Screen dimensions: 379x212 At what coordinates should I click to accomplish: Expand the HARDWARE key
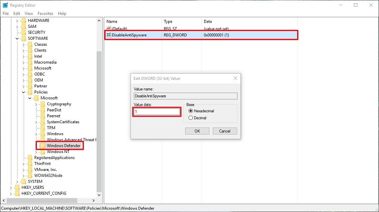tap(17, 20)
